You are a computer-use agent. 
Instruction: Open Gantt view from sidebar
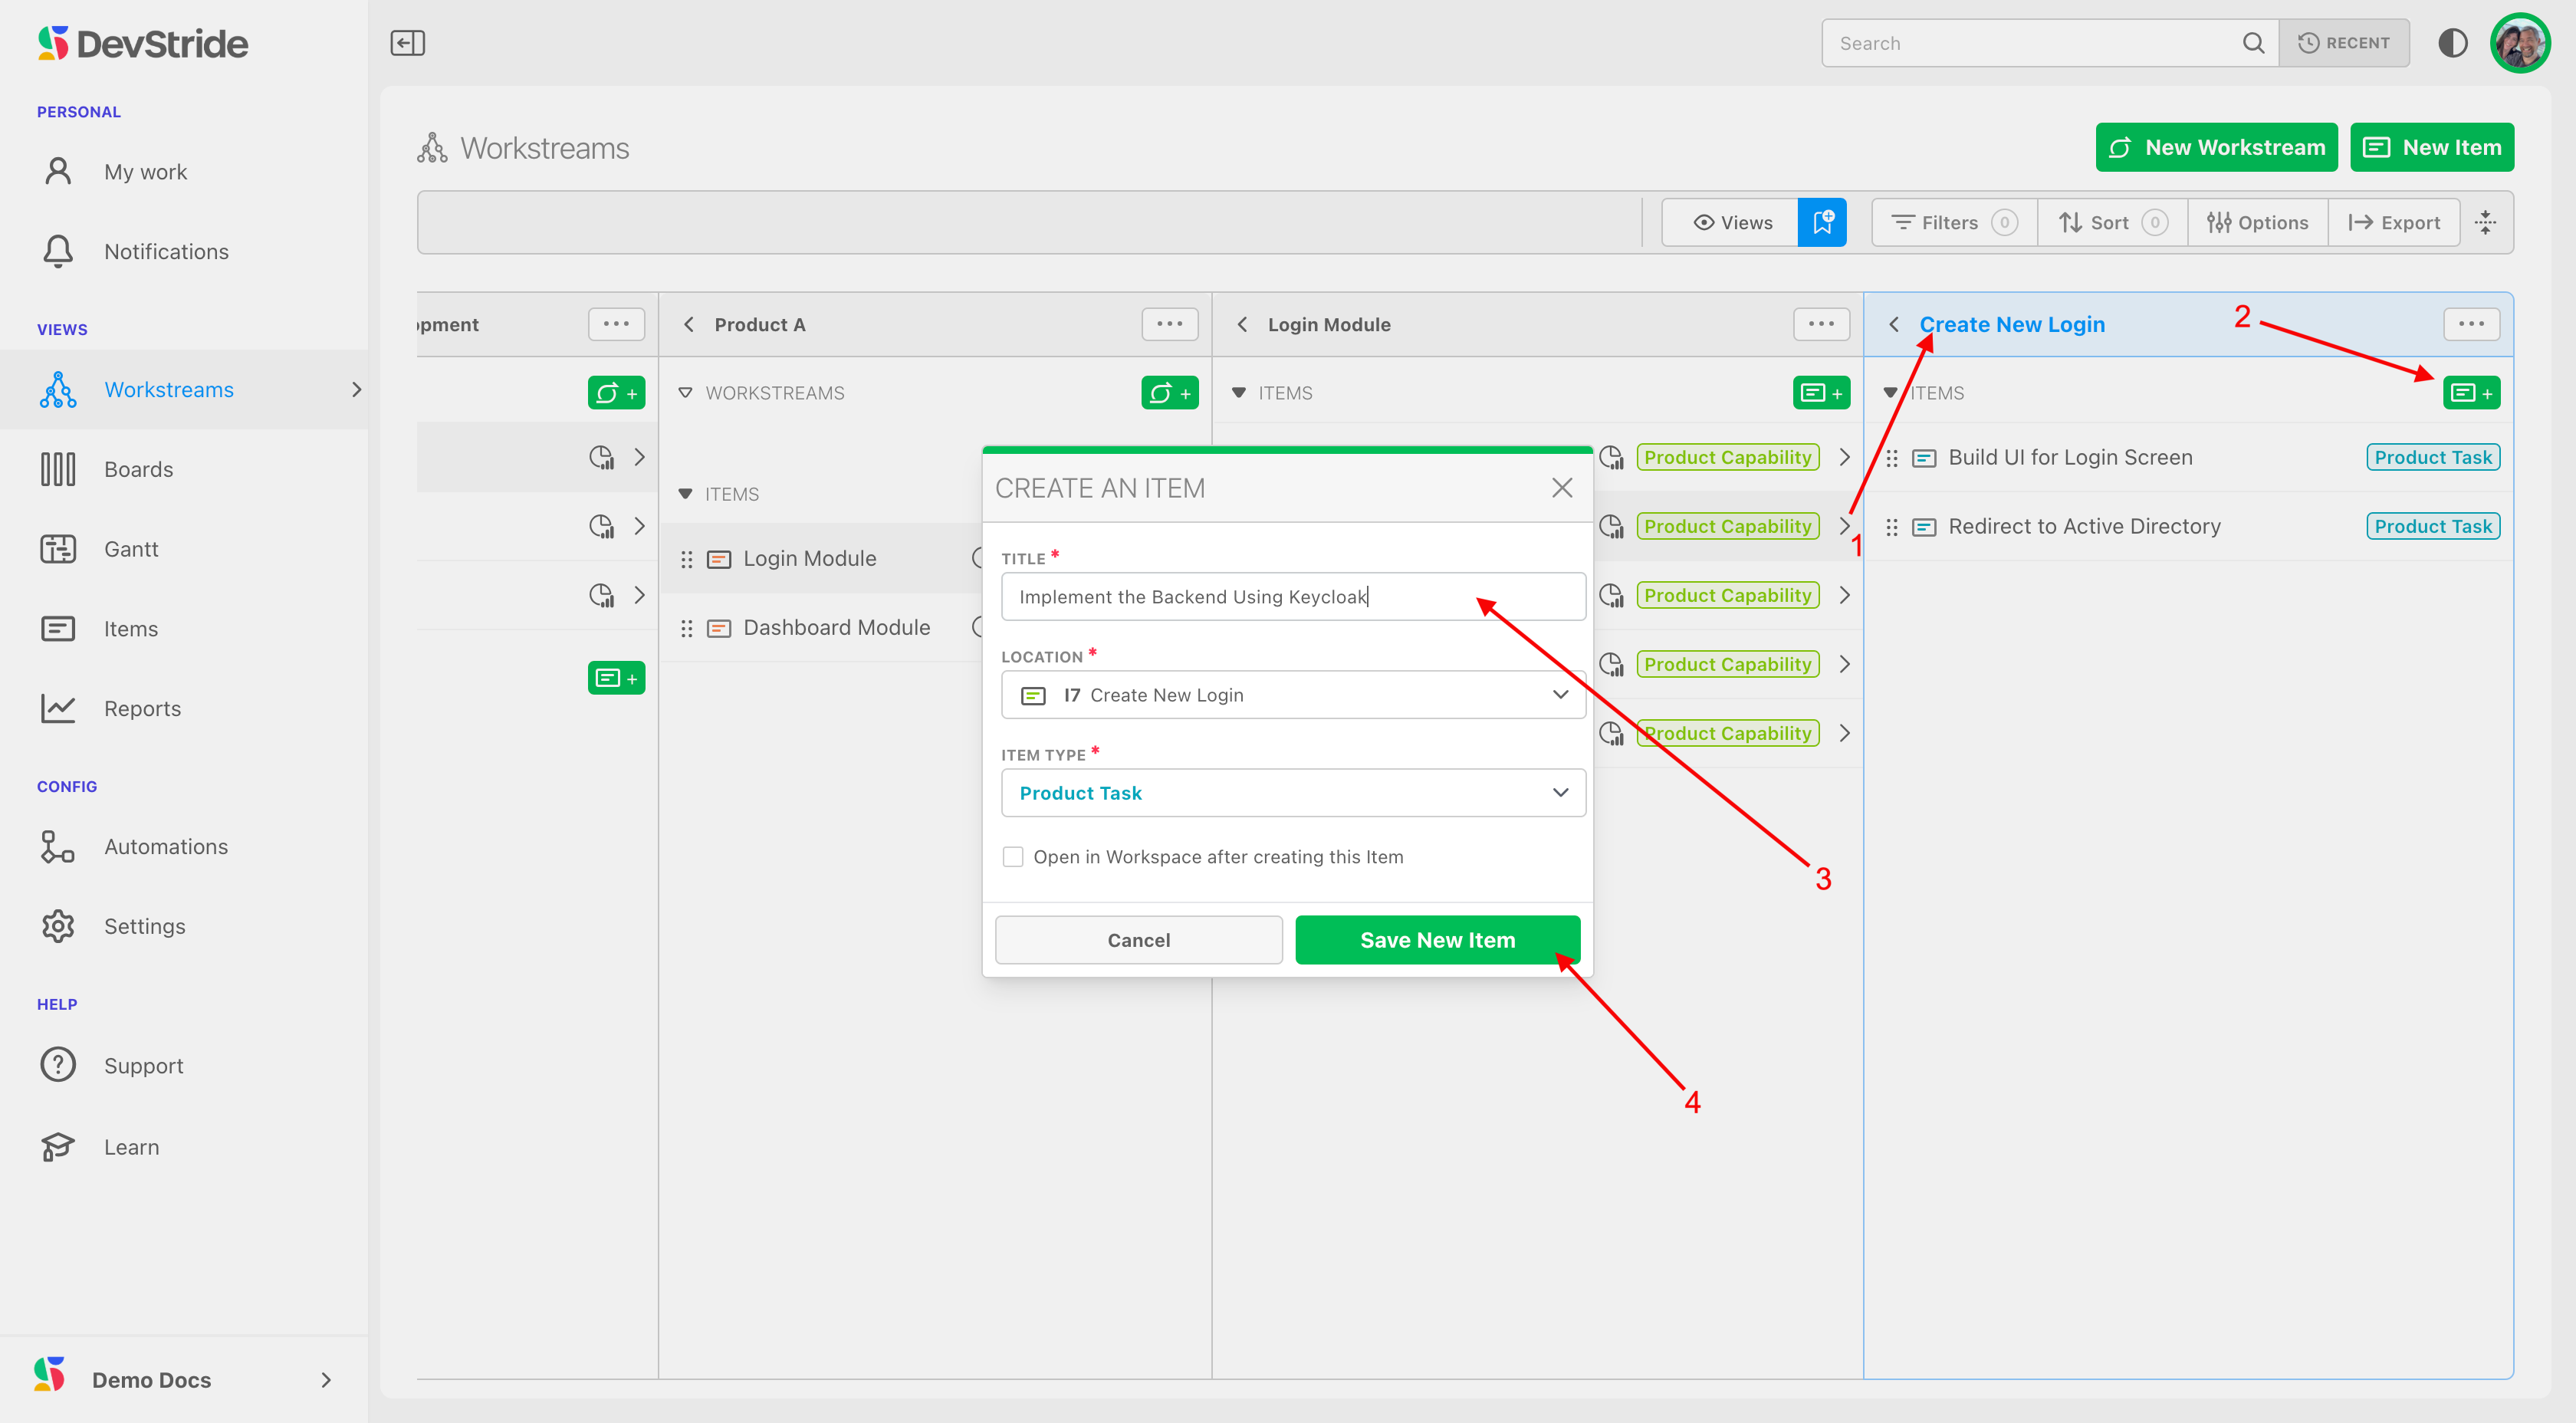(x=131, y=549)
